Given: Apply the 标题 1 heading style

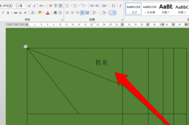Looking at the screenshot, I should pyautogui.click(x=166, y=9).
